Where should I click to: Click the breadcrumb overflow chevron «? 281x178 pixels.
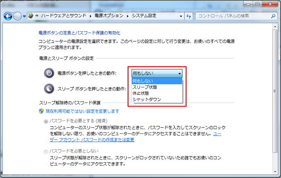pyautogui.click(x=37, y=16)
